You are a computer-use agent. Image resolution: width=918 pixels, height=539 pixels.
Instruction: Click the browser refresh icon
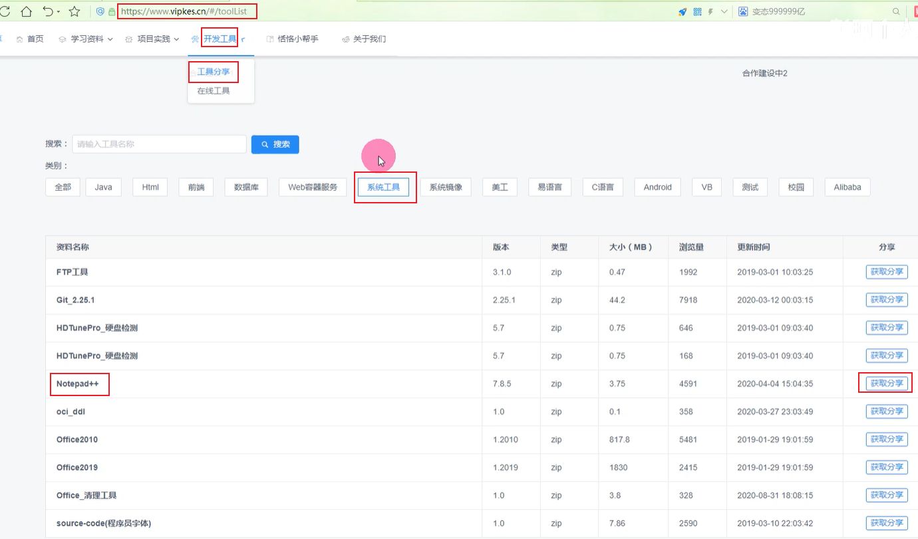5,11
